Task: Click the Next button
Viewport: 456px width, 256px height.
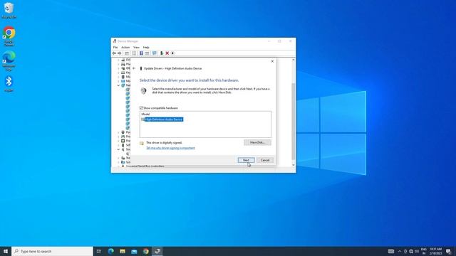Action: (246, 160)
